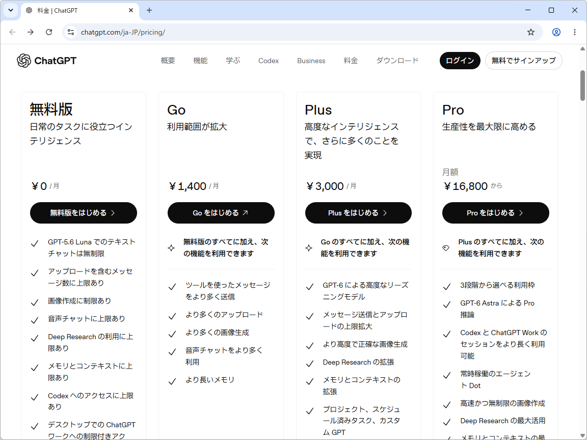Select 料金 in the top navigation
Screen dimensions: 587x440
[351, 61]
